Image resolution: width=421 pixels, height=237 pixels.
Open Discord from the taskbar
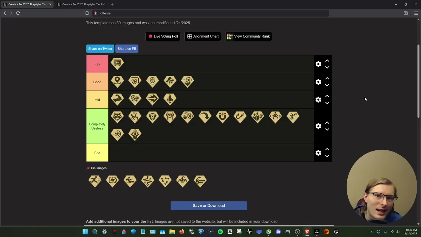[x=278, y=232]
